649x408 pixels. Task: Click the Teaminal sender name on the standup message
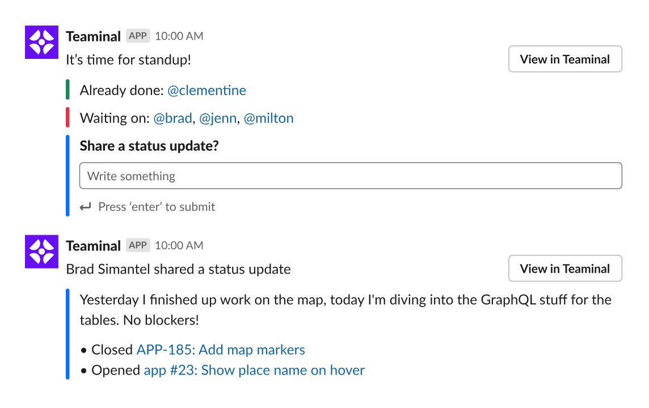point(94,36)
